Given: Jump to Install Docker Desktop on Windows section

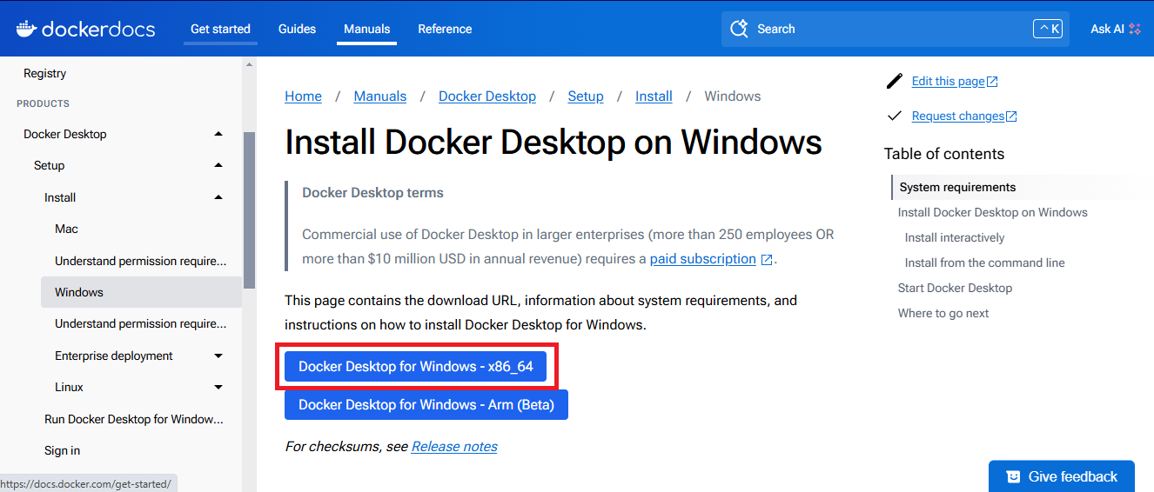Looking at the screenshot, I should (993, 212).
